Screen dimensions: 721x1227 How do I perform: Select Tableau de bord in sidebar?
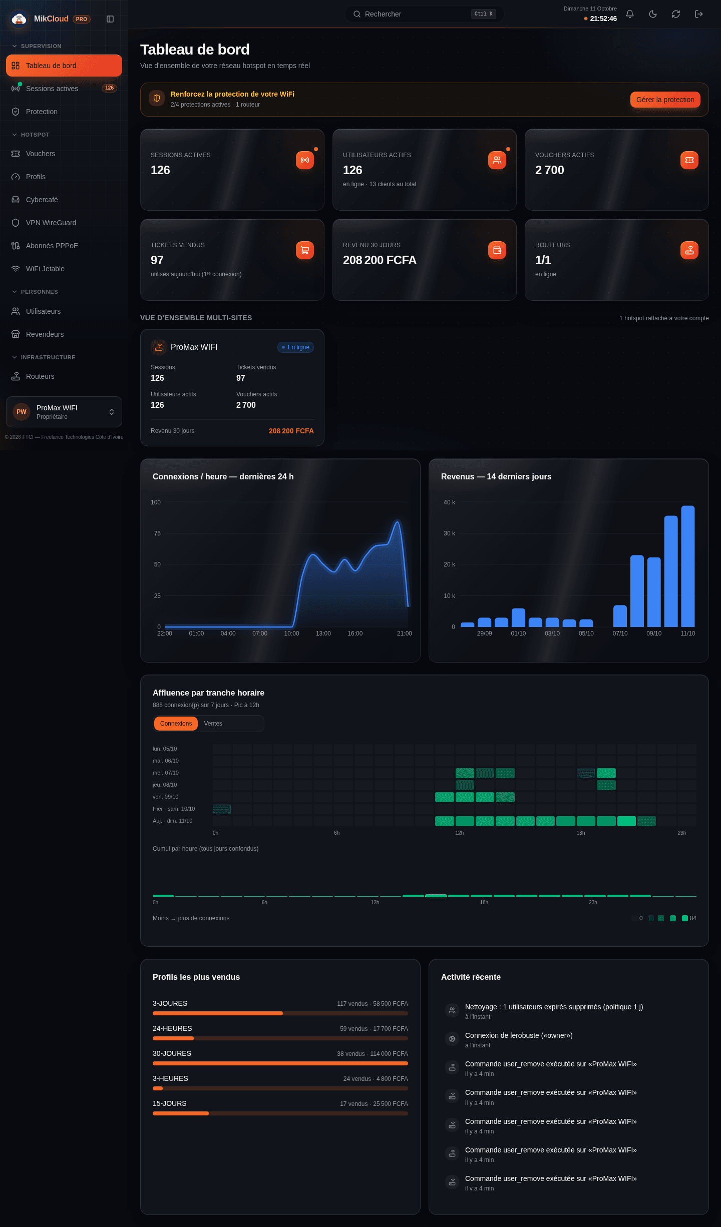pos(64,66)
